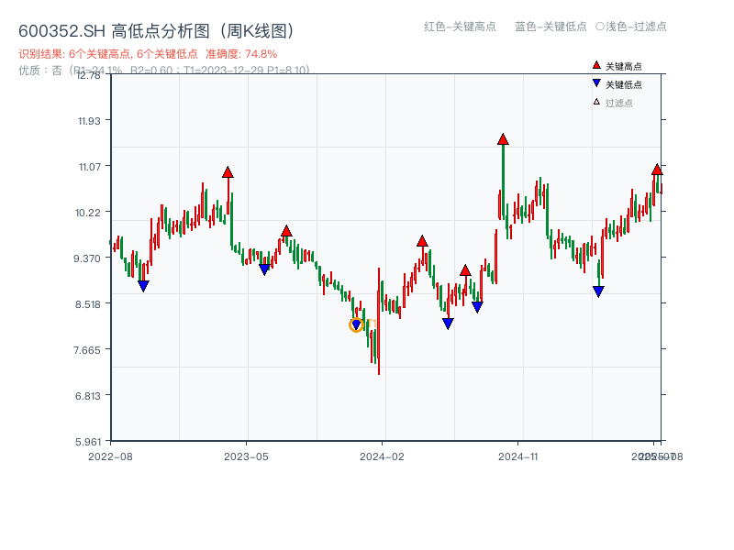The height and width of the screenshot is (550, 734).
Task: Click the leftmost blue key-low triangle
Action: click(x=144, y=286)
